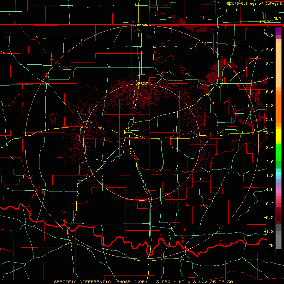The height and width of the screenshot is (284, 284).
Task: Click the 4.2 value on color scale
Action: (270, 134)
